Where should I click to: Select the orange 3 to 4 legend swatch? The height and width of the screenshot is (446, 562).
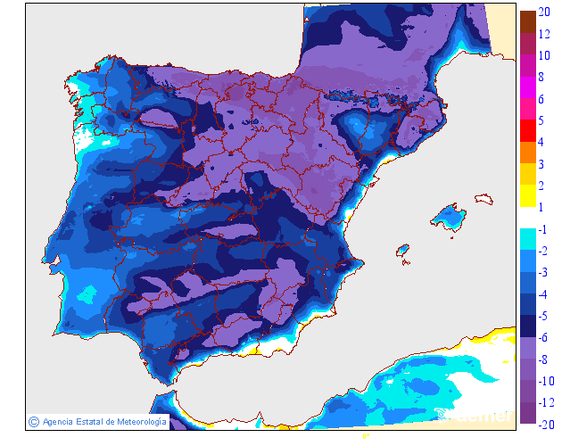pos(528,153)
